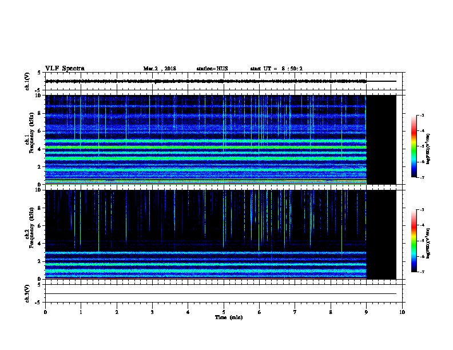Click the flat ch.3 voltage trace line
This screenshot has width=453, height=350.
221,294
